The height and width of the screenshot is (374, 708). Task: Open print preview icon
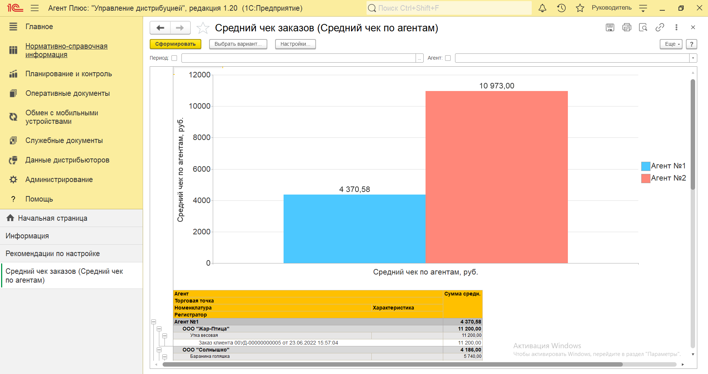643,27
